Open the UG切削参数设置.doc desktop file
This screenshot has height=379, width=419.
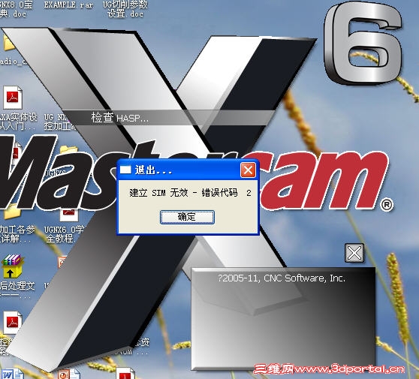point(125,8)
